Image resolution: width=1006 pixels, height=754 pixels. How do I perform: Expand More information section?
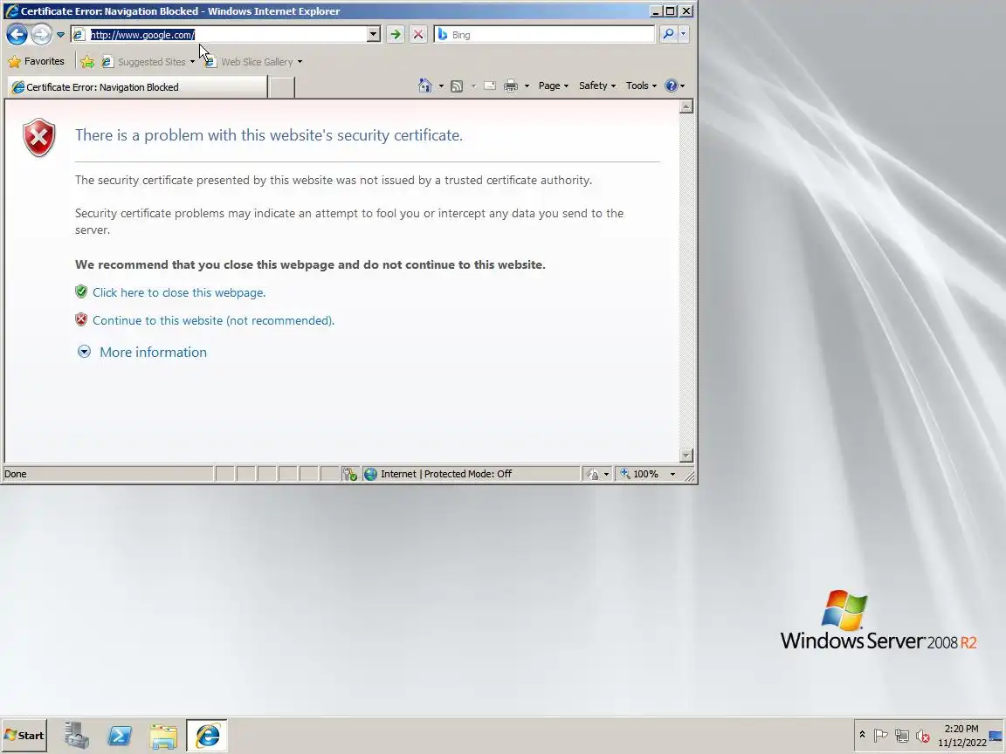point(142,352)
